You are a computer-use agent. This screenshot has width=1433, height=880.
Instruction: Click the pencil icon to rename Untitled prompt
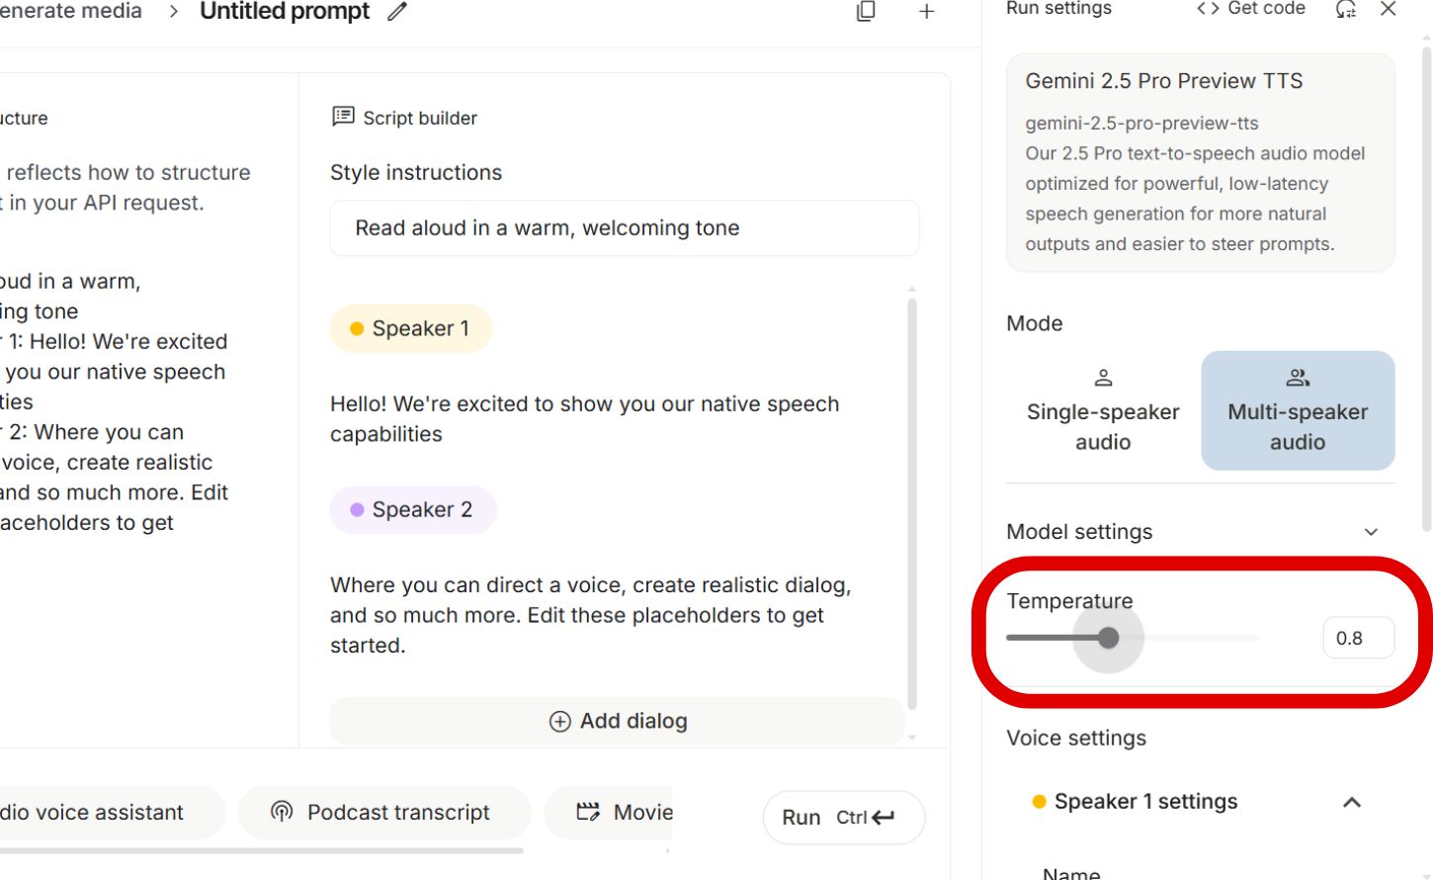click(x=397, y=12)
